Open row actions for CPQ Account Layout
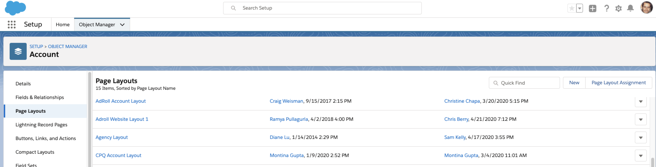656x167 pixels. (x=641, y=156)
